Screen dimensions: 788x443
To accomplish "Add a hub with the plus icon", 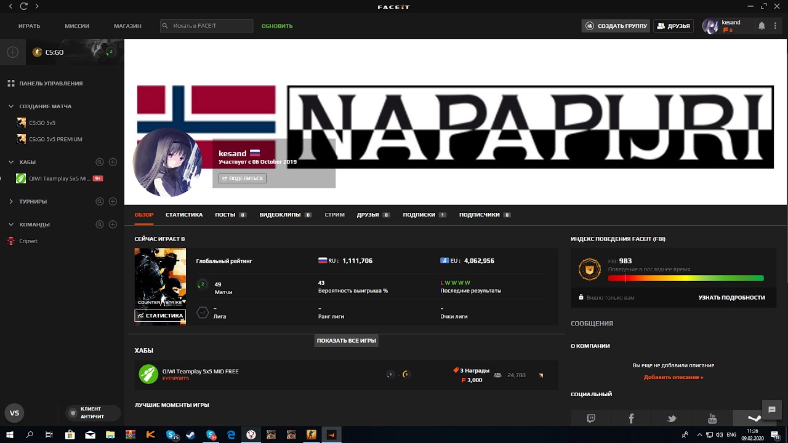I will (113, 162).
